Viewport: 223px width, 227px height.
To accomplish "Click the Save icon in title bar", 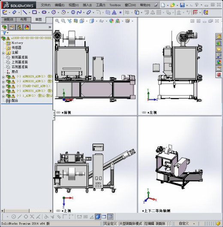I will coord(182,5).
